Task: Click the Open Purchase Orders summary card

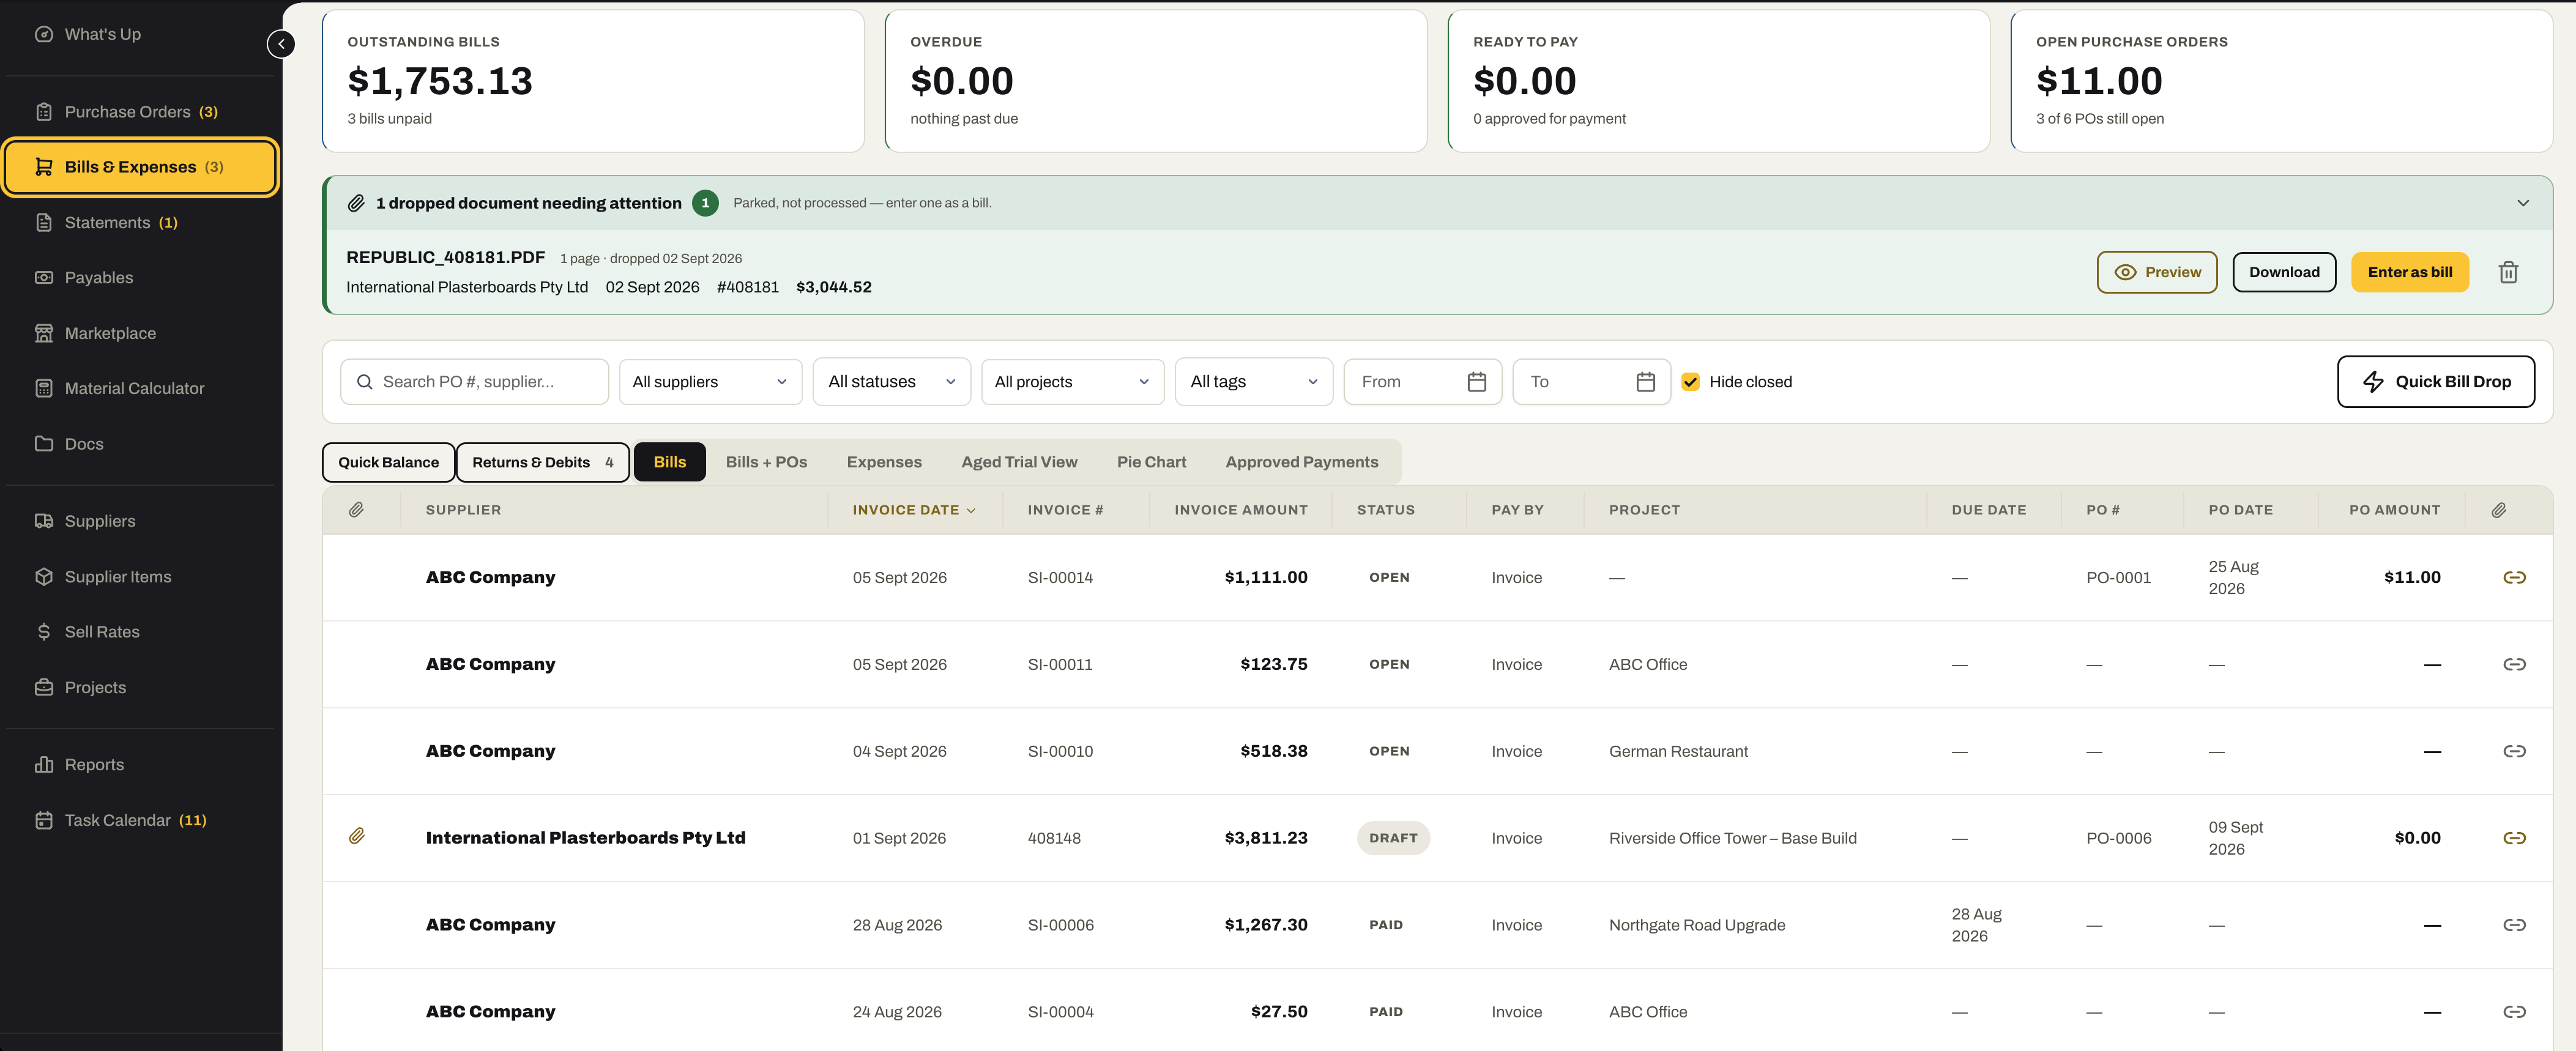Action: 2281,81
